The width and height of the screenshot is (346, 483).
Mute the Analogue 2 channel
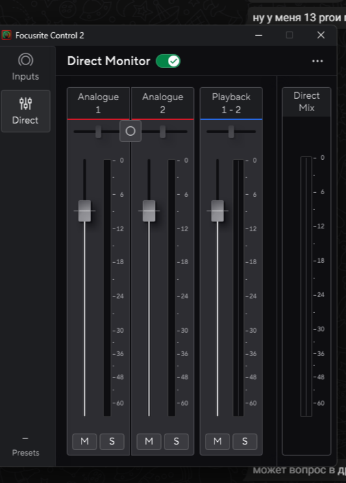pyautogui.click(x=149, y=441)
